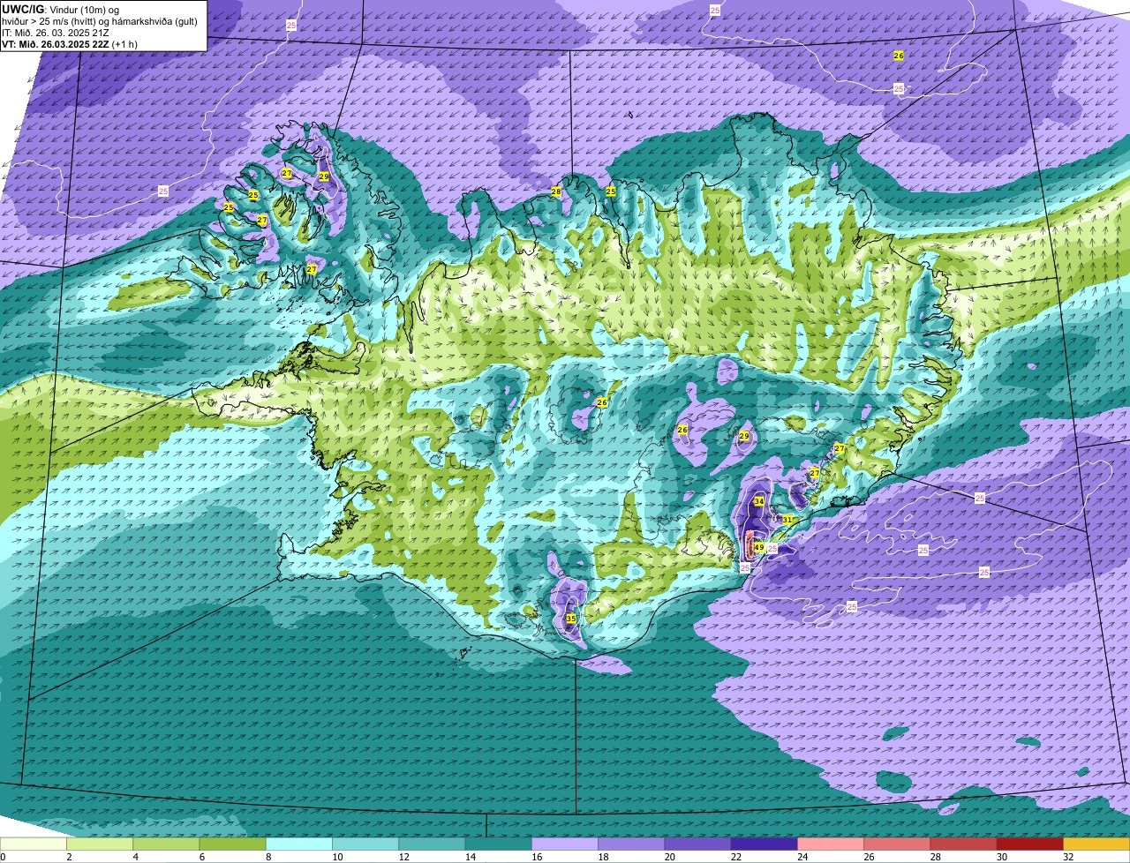Select the legend tick label 16

point(537,857)
